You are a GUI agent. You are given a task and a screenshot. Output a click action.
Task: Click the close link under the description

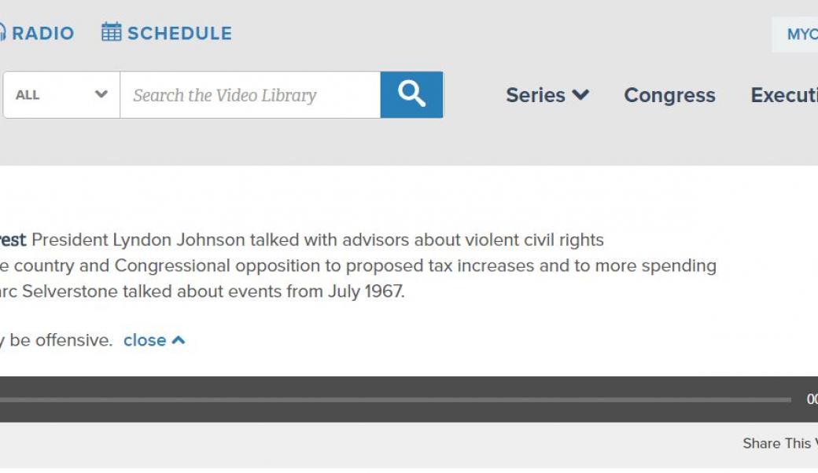click(x=145, y=340)
